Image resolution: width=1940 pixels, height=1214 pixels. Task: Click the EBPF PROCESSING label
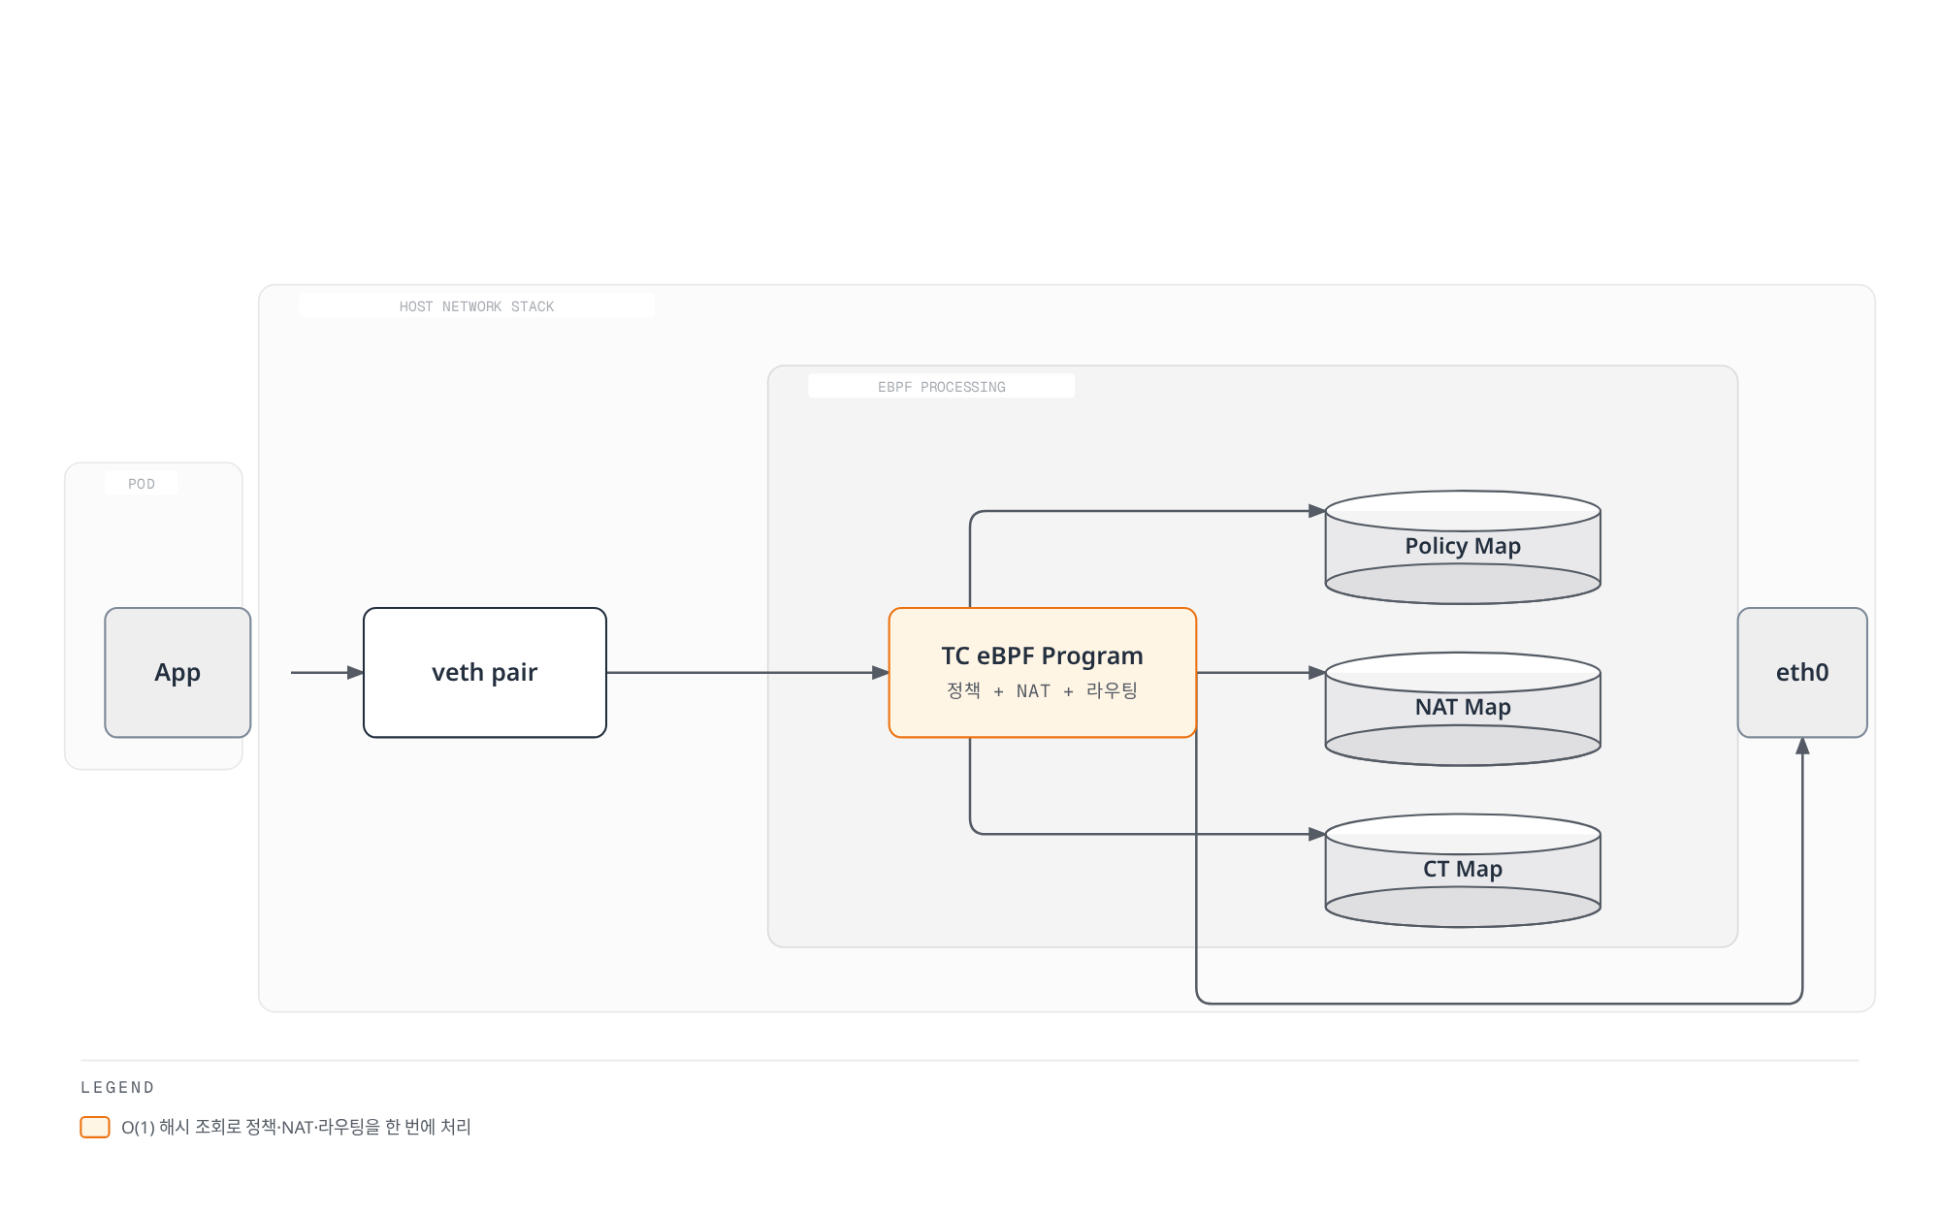[x=942, y=387]
